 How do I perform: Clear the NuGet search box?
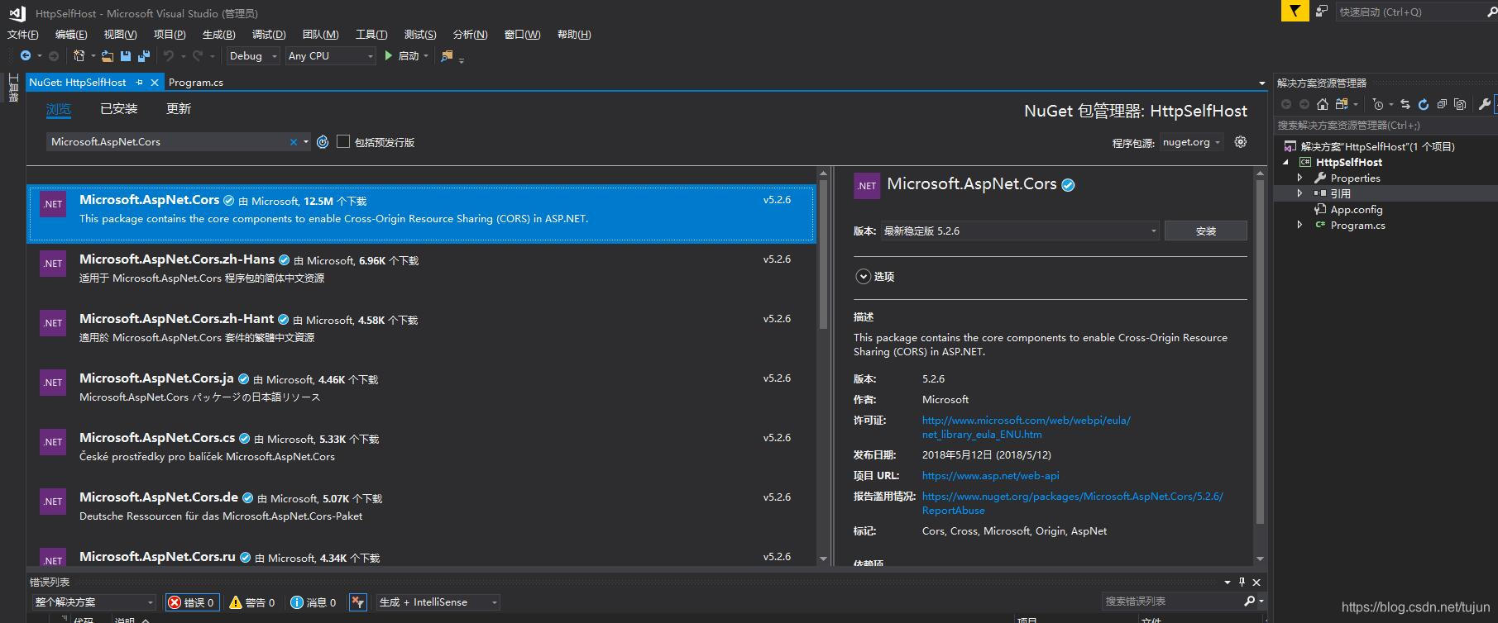point(293,142)
